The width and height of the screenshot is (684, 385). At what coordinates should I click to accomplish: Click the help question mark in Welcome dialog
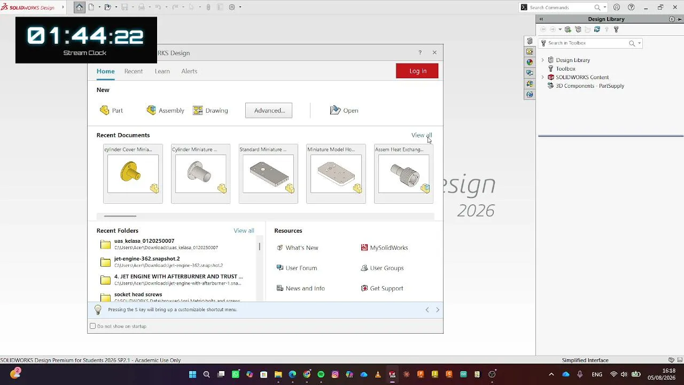(420, 52)
